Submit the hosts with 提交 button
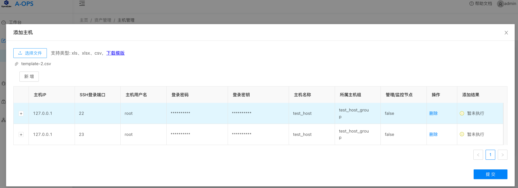This screenshot has height=188, width=518. [490, 174]
